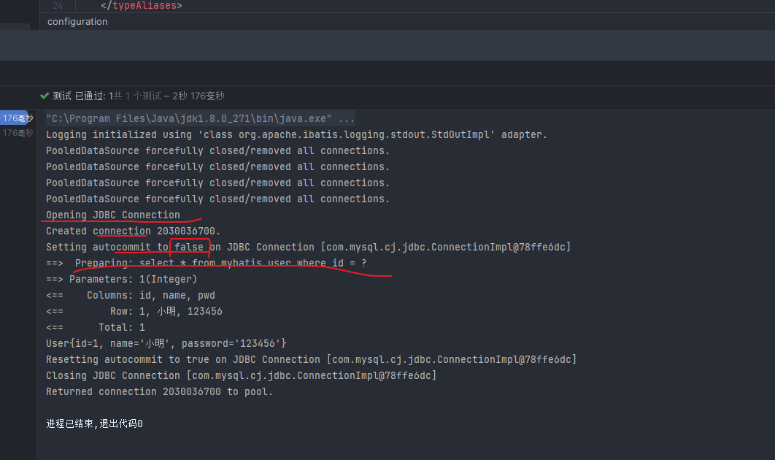Click the boxed word 'false' in the console
Screen dimensions: 775x460
189,247
